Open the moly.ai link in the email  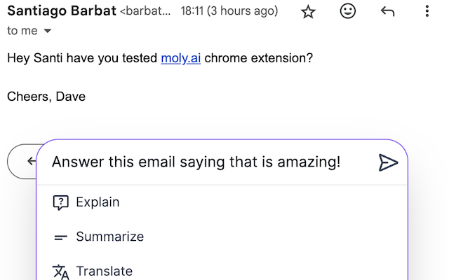181,58
